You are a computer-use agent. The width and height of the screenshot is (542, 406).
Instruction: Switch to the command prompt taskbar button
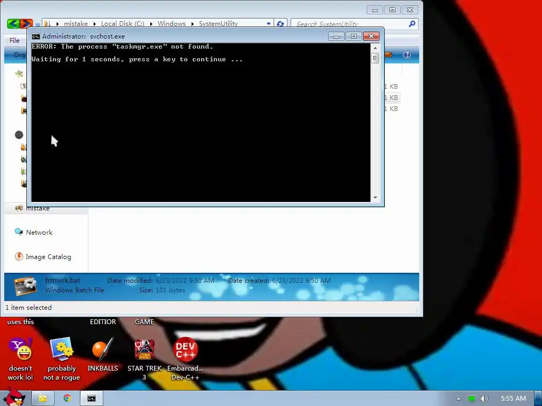(x=92, y=399)
